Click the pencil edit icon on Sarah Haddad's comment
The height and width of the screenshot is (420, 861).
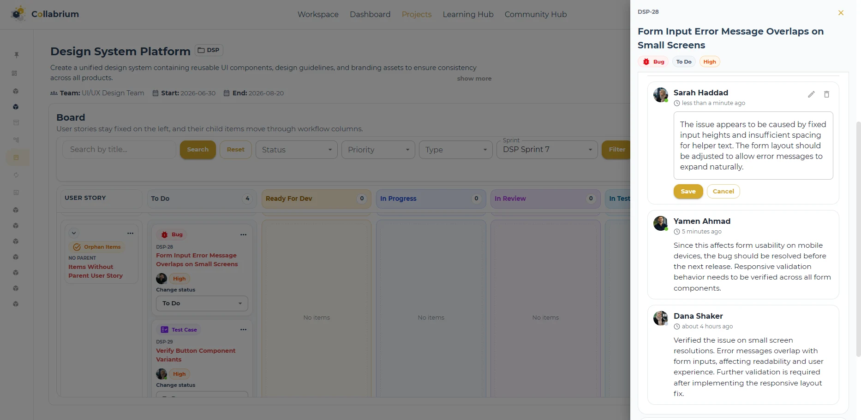[x=811, y=94]
